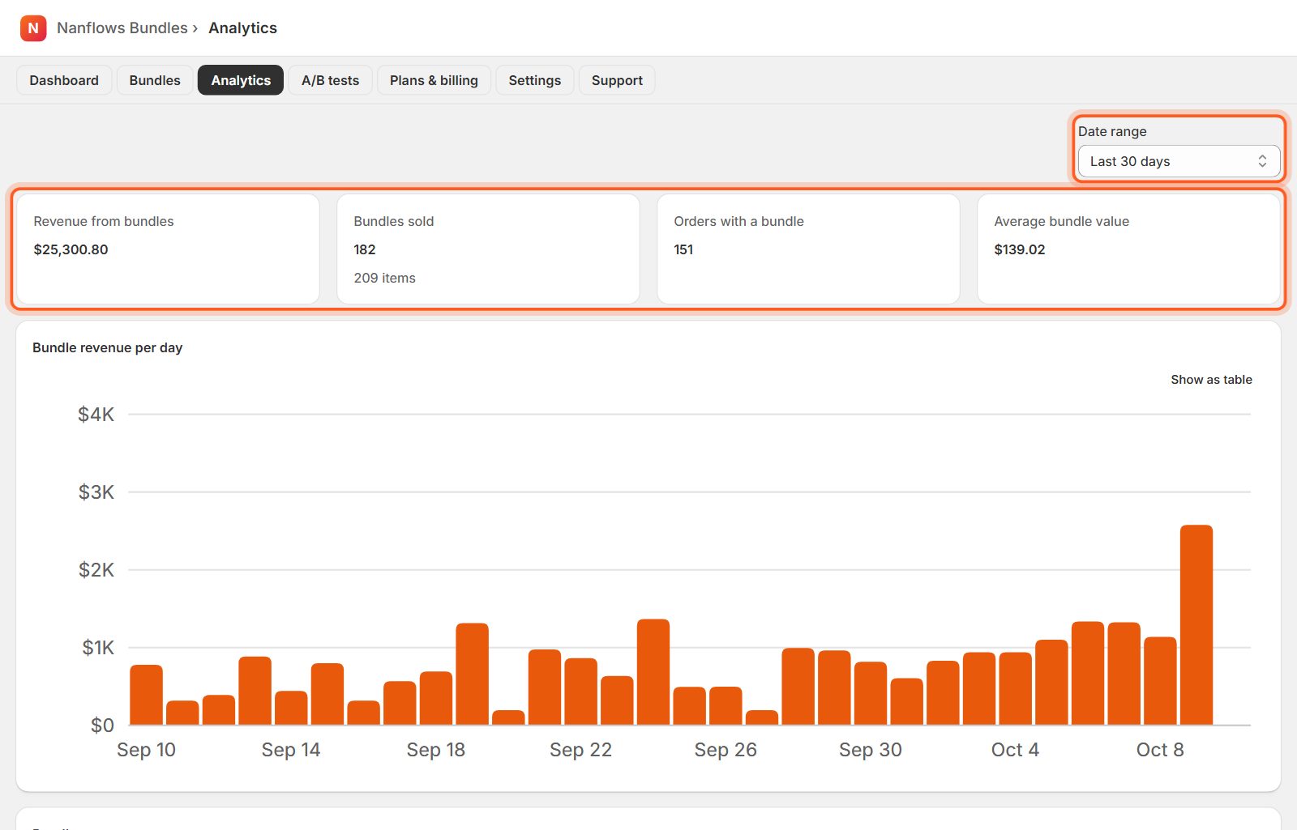Click the bar above Sep 10 label
The width and height of the screenshot is (1297, 830).
coord(146,695)
